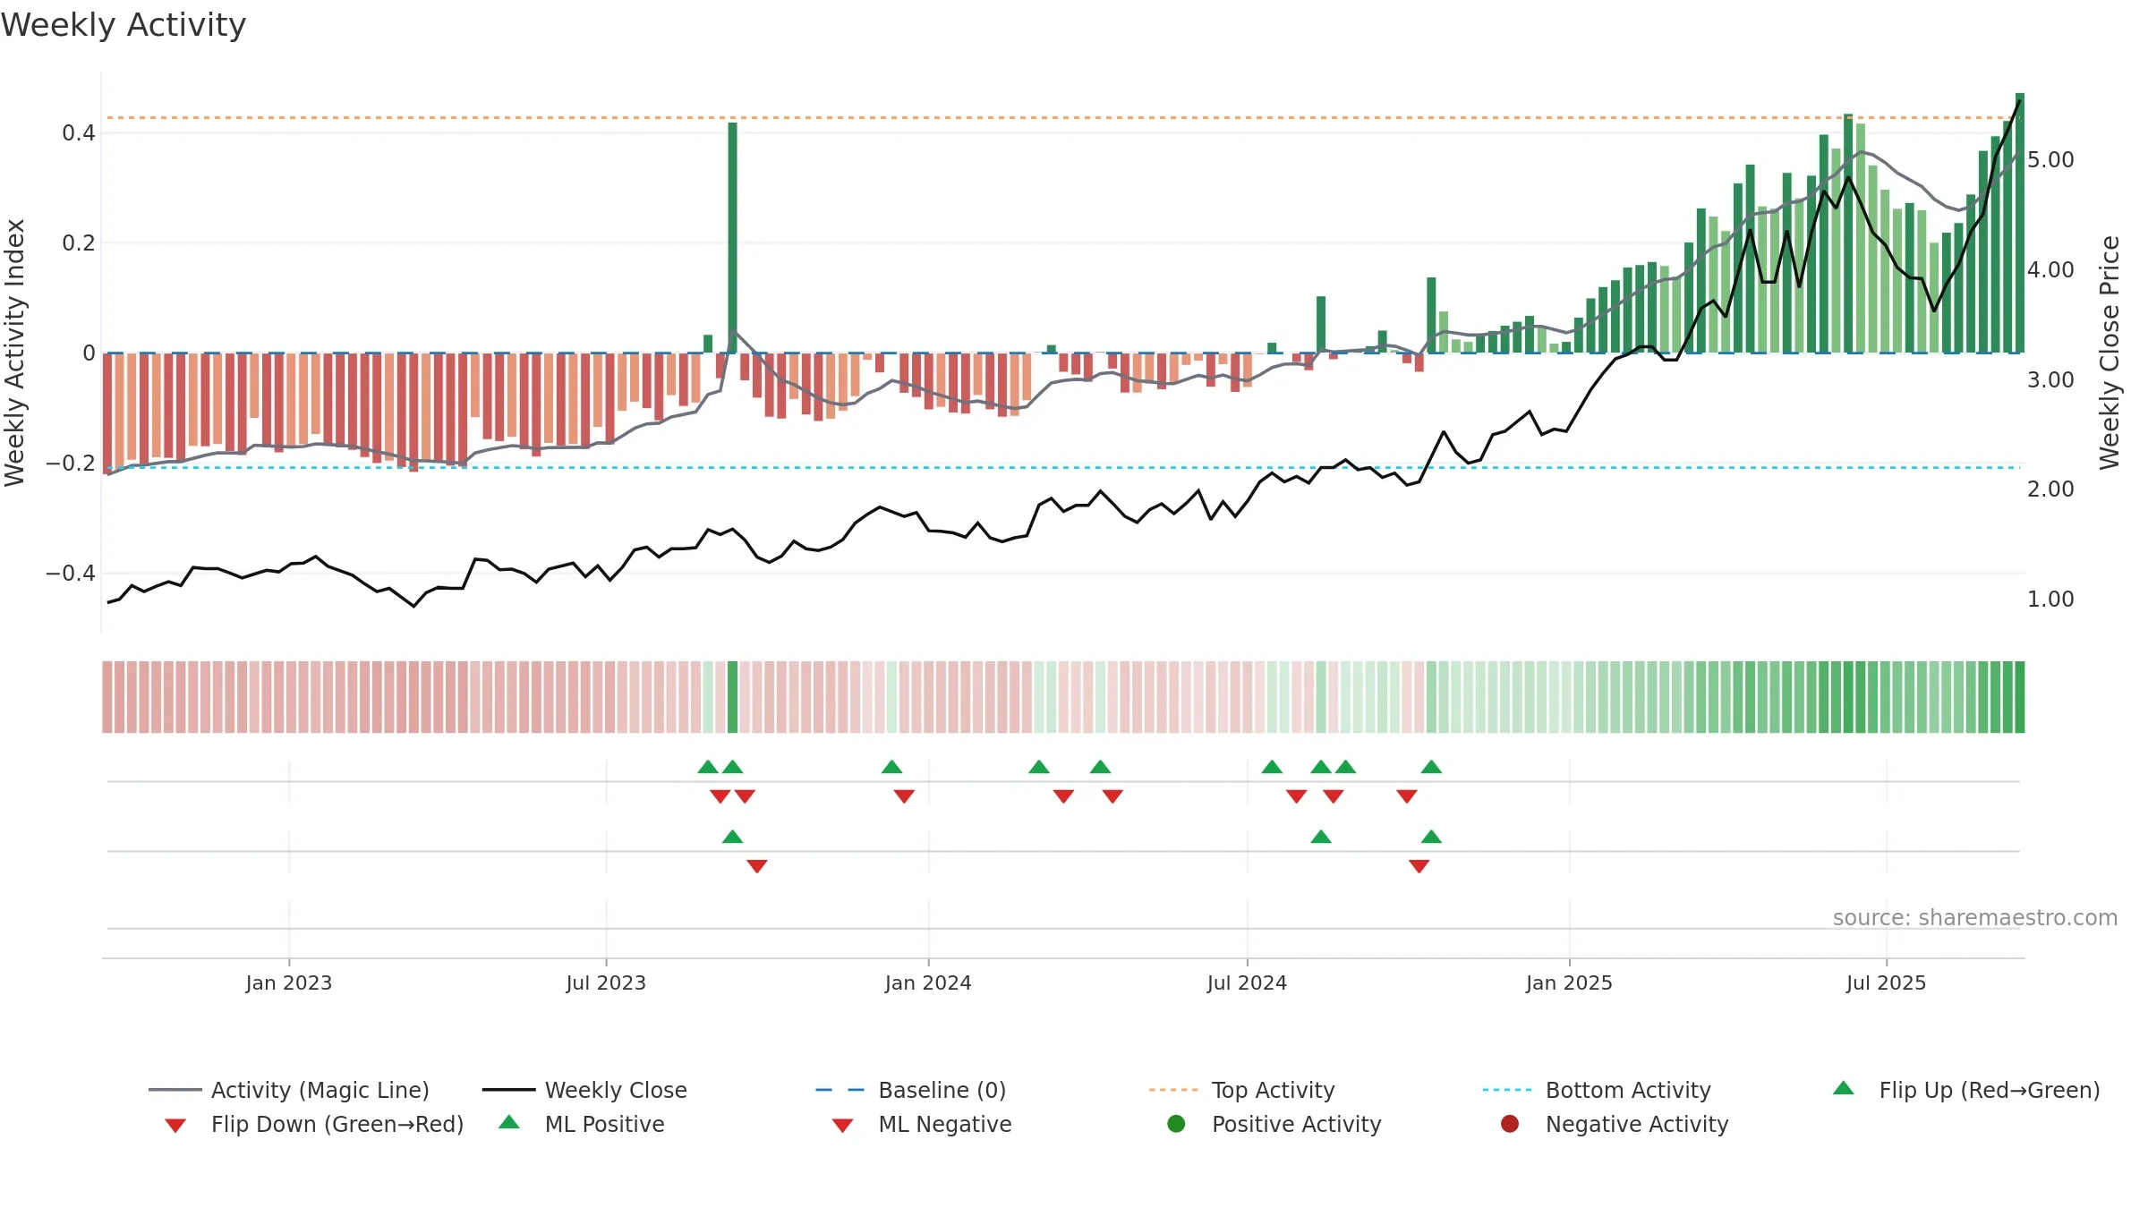Toggle the ML Negative legend entry
The width and height of the screenshot is (2148, 1208).
click(922, 1124)
